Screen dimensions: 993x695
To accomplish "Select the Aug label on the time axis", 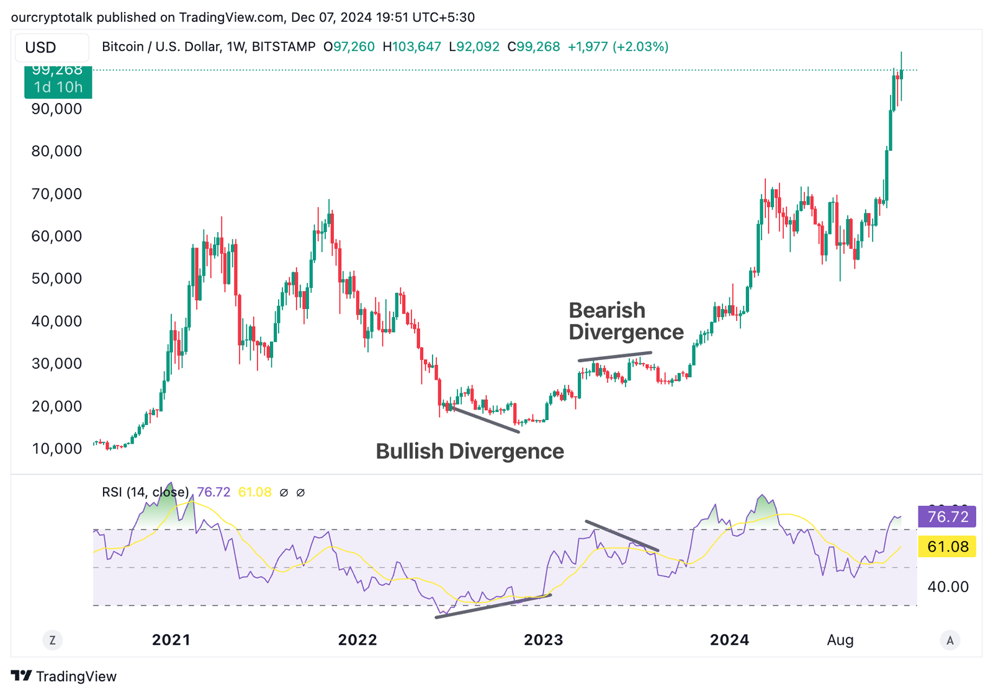I will click(840, 640).
